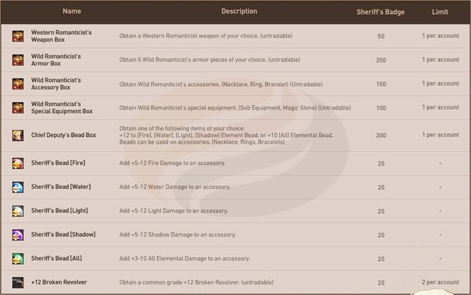Click the Description column header
Viewport: 471px width, 295px height.
click(239, 11)
